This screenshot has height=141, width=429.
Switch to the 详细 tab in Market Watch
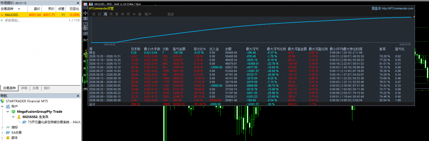click(24, 88)
